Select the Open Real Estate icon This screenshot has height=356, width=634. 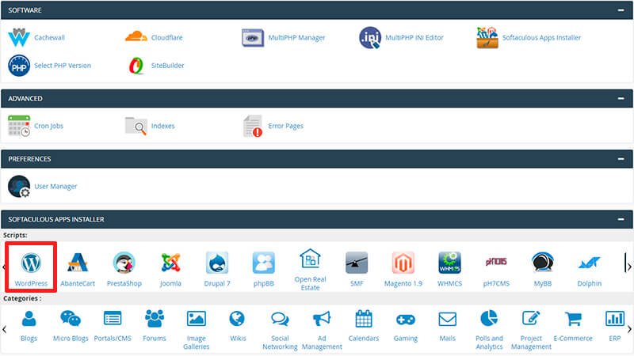(310, 259)
